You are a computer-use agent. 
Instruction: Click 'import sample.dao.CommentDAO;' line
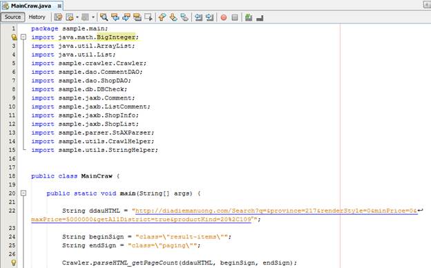pyautogui.click(x=87, y=72)
